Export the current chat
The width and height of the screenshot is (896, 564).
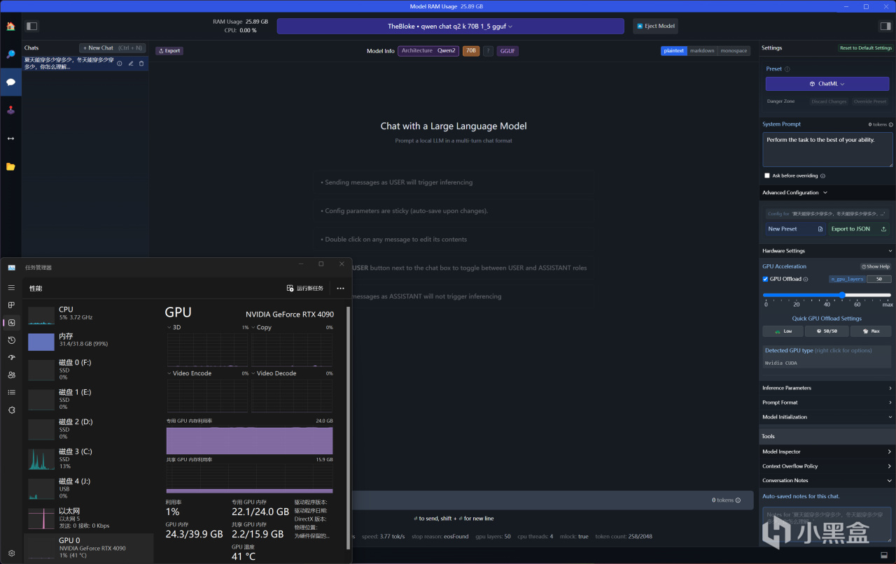[169, 51]
